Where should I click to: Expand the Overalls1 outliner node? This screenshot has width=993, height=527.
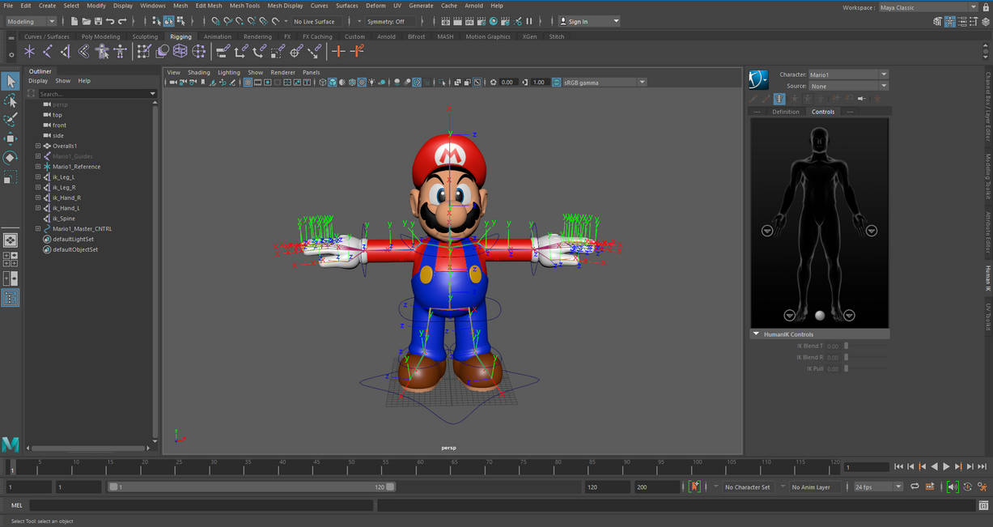point(37,146)
